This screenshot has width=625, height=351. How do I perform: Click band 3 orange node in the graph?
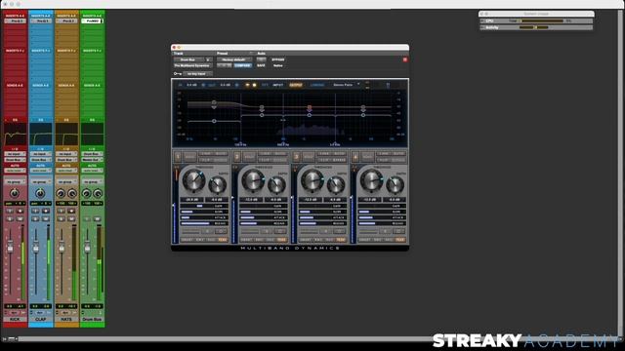click(x=310, y=107)
